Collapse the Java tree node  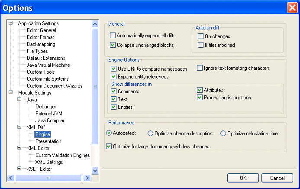[19, 100]
